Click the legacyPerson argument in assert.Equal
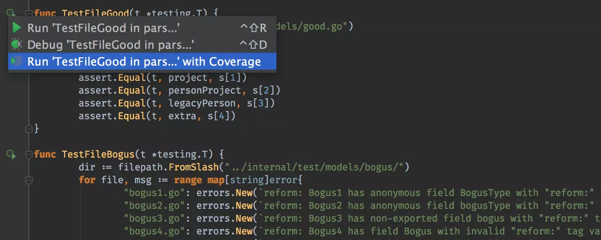 tap(202, 103)
